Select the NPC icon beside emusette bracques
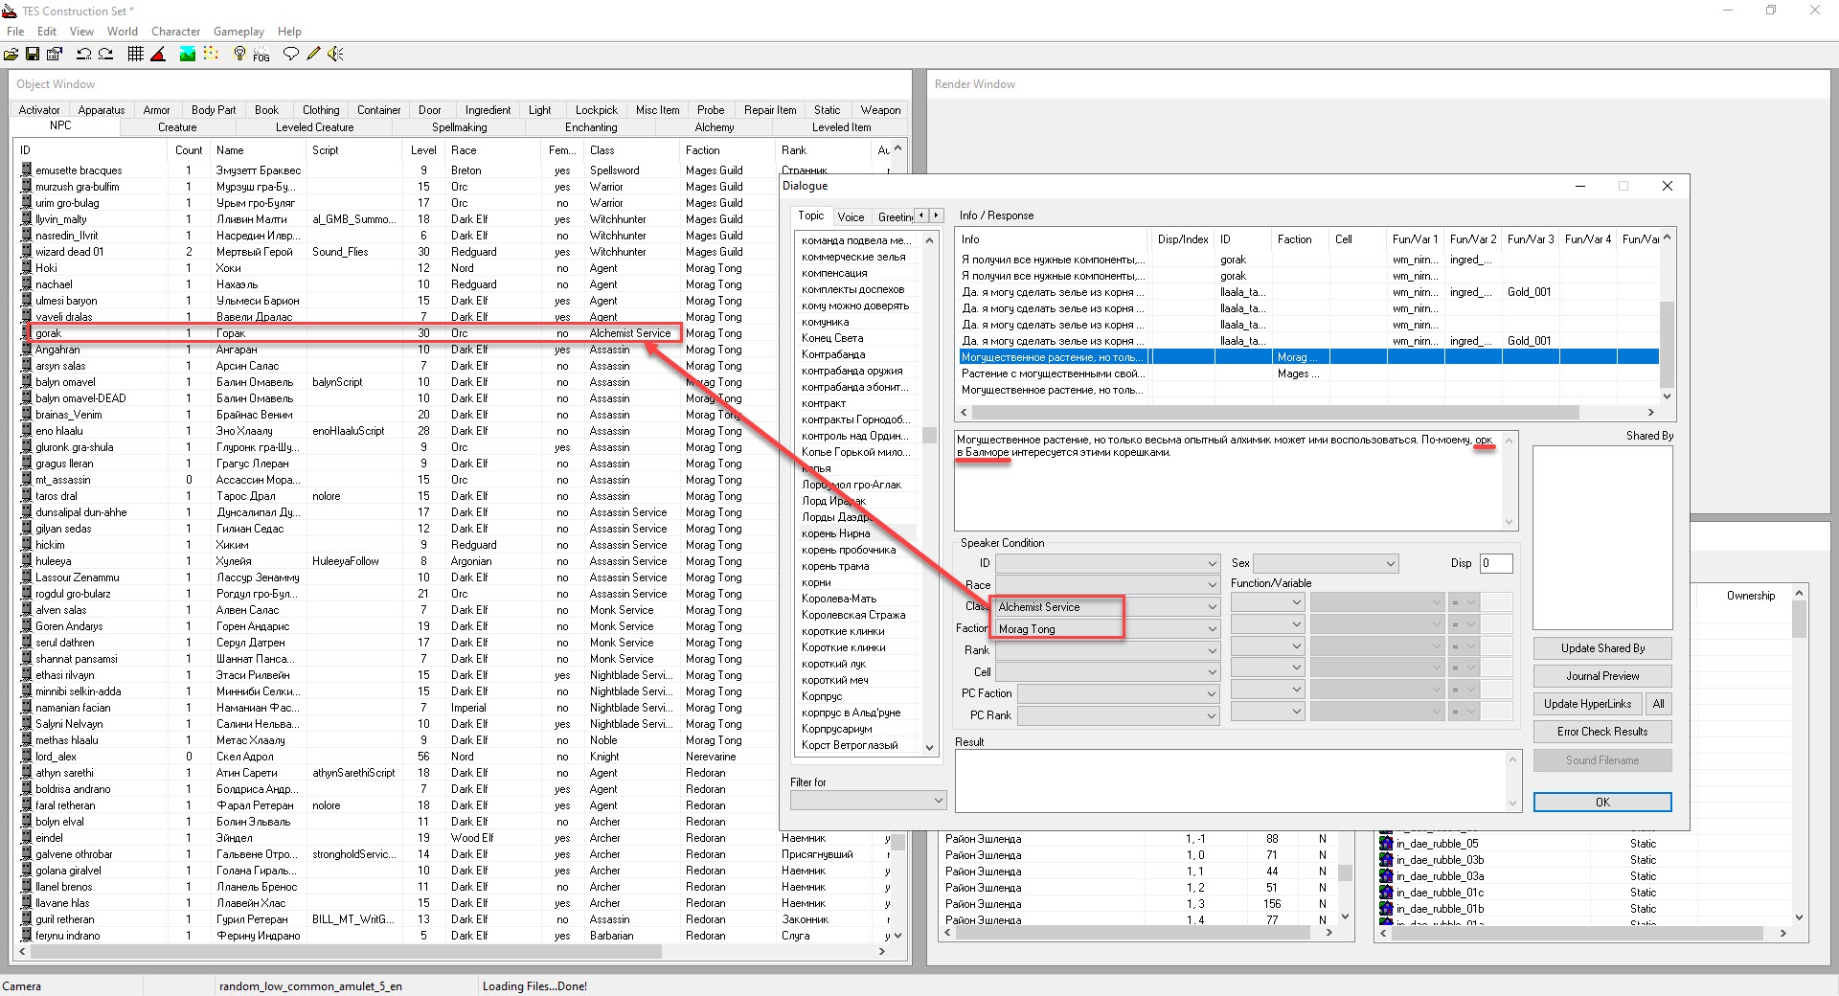The image size is (1839, 996). (x=27, y=170)
